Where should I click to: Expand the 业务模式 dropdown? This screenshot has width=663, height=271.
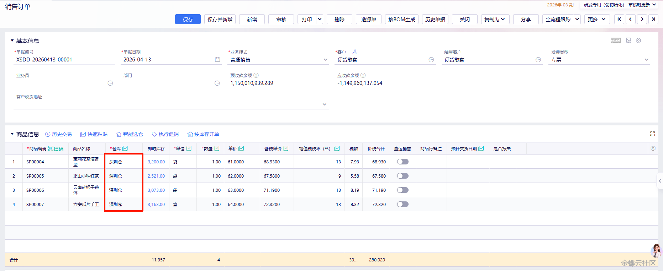(325, 60)
